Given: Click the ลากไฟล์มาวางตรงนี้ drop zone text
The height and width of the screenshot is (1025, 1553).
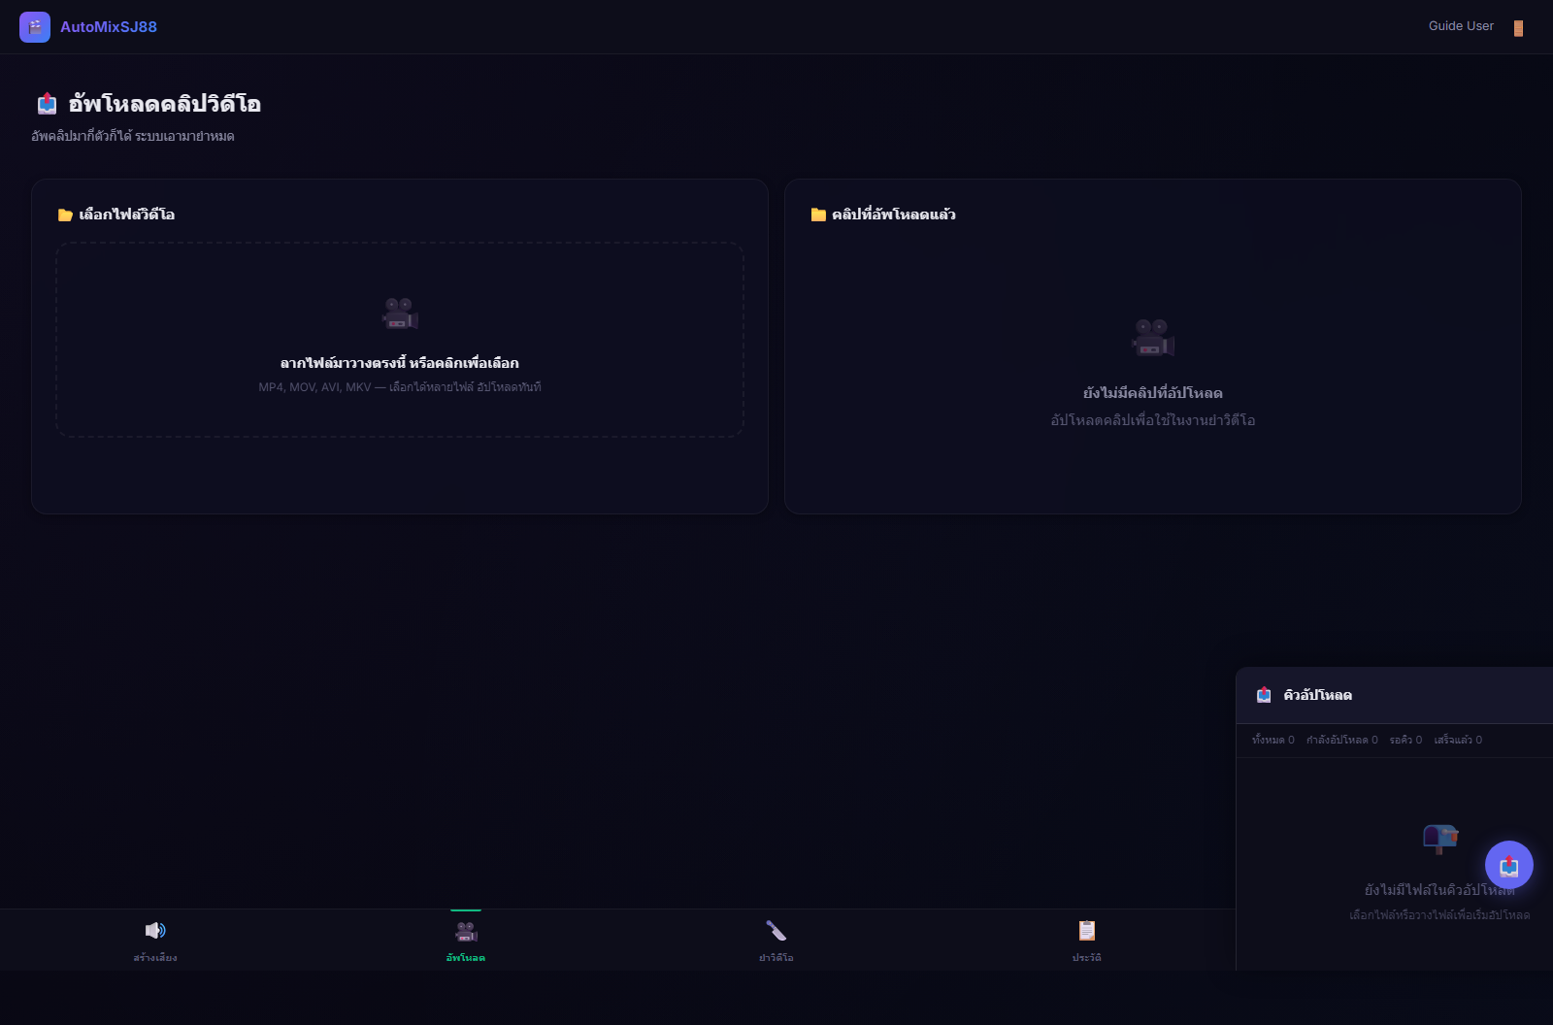Looking at the screenshot, I should [x=400, y=363].
